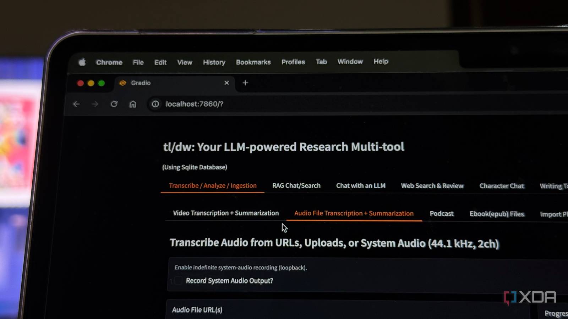Click the site info icon in address bar
Viewport: 568px width, 319px height.
pyautogui.click(x=155, y=104)
